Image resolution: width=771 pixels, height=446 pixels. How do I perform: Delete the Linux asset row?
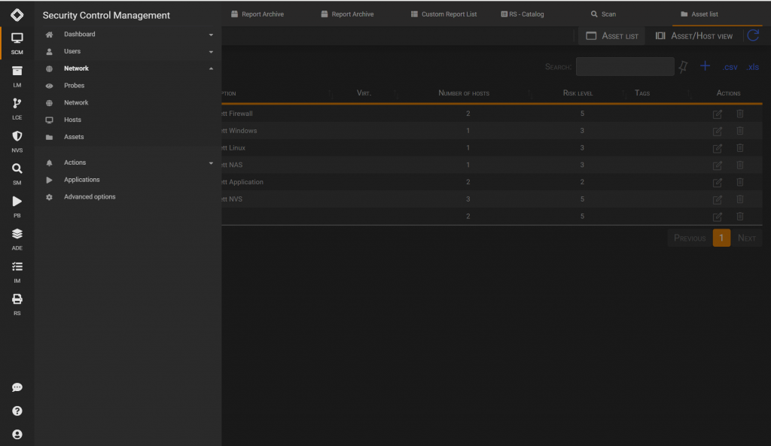click(x=740, y=148)
